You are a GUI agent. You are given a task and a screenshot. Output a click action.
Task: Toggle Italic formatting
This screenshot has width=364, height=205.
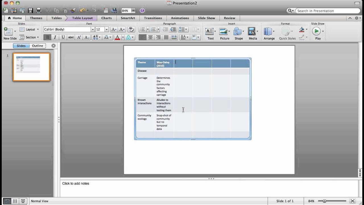point(55,37)
